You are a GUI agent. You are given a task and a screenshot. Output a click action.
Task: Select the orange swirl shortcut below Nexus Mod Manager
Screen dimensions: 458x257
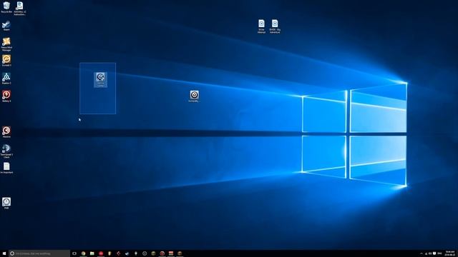(x=6, y=61)
